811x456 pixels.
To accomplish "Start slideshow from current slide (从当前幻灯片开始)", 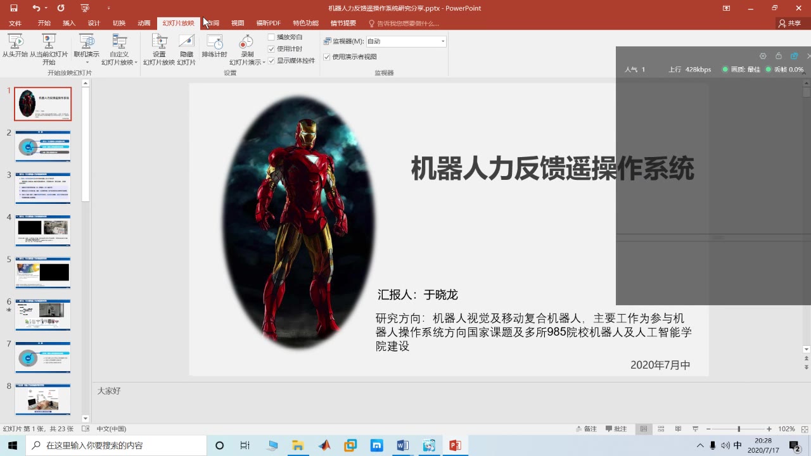I will click(49, 51).
